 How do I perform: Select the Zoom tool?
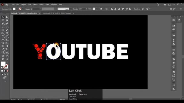(7, 59)
